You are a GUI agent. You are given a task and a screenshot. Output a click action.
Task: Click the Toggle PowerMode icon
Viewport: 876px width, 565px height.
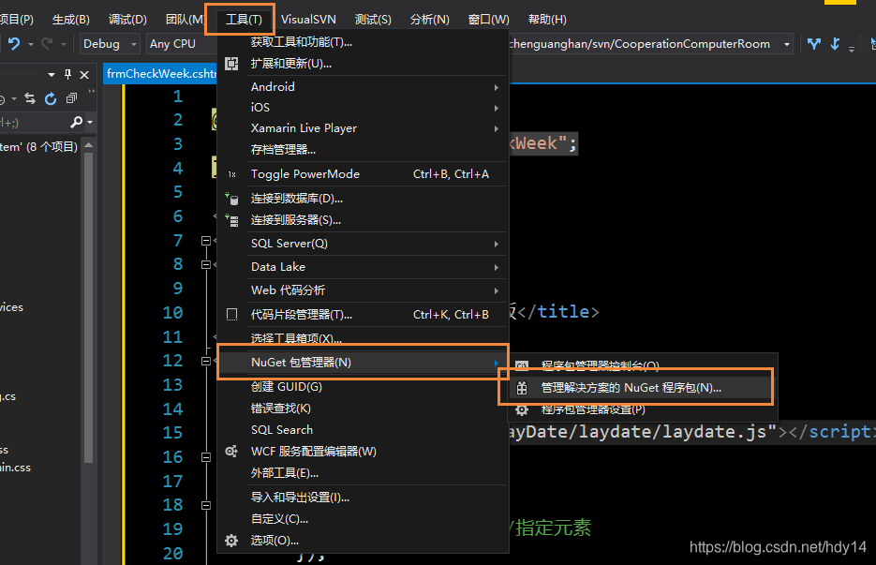(231, 174)
